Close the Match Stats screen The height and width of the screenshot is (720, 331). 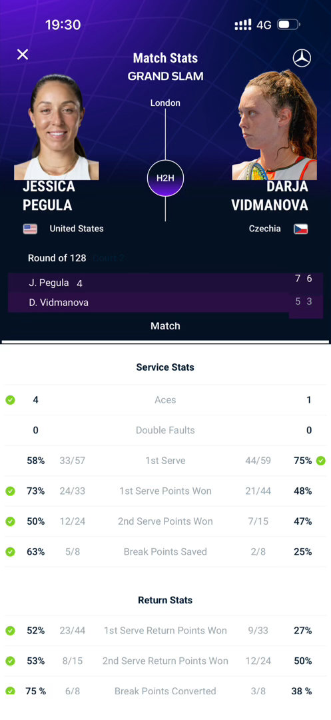pyautogui.click(x=23, y=55)
